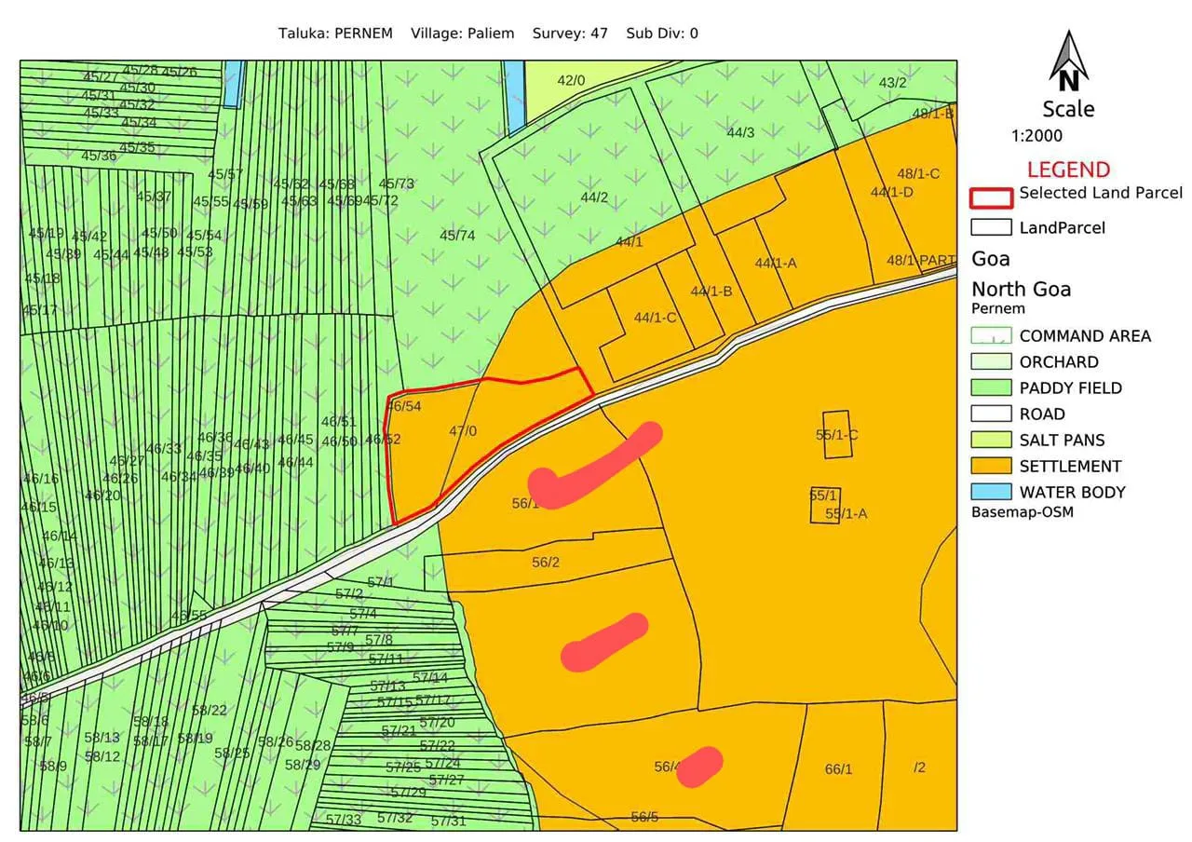Select parcel label '43/2'
The width and height of the screenshot is (1192, 842).
click(893, 83)
